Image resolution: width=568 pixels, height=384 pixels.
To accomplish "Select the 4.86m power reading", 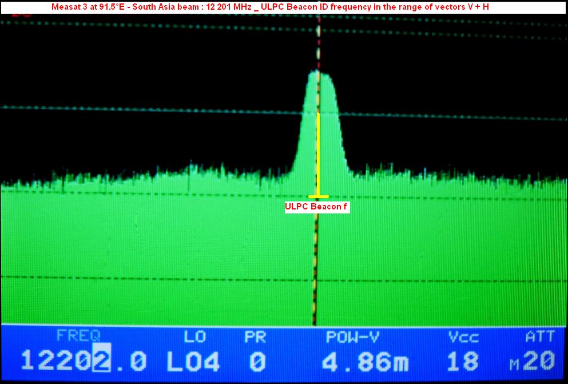I will coord(366,361).
